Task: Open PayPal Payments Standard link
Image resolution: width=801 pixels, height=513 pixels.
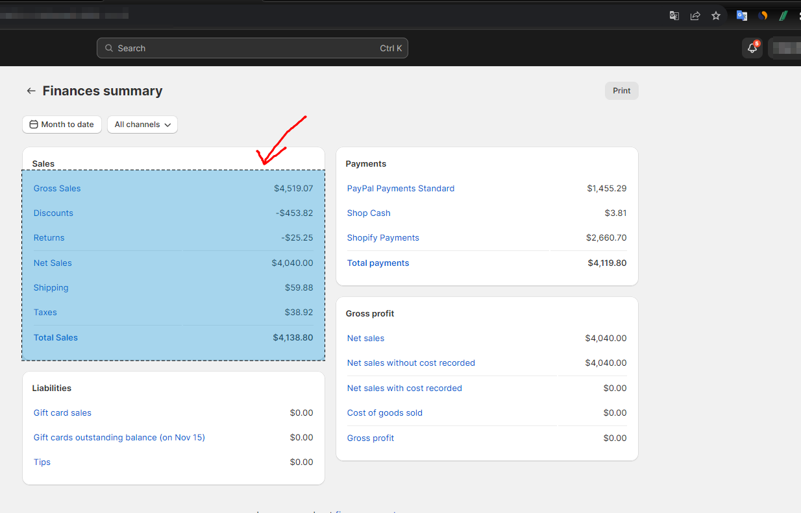Action: (x=400, y=189)
